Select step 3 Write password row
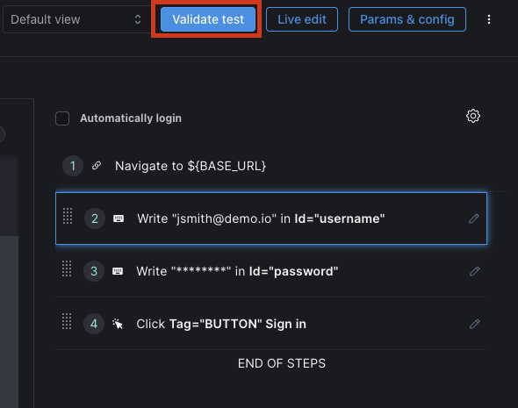This screenshot has width=518, height=408. (x=271, y=271)
